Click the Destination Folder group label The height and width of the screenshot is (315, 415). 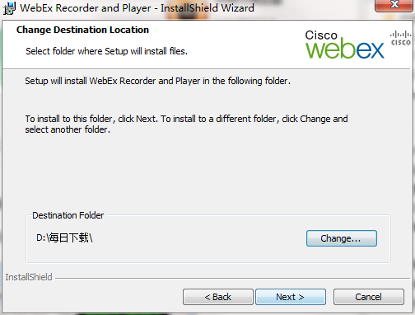point(68,215)
